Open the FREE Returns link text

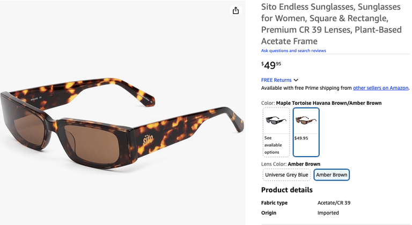click(x=276, y=80)
